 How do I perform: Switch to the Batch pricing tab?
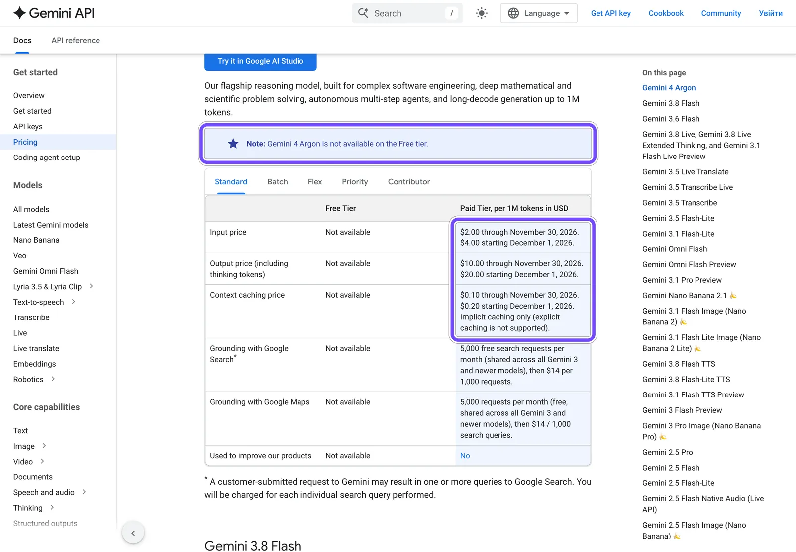(278, 182)
